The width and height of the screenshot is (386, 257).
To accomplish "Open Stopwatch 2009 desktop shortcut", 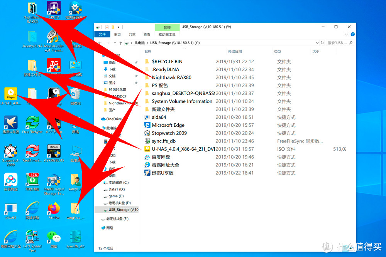I will pos(10,156).
